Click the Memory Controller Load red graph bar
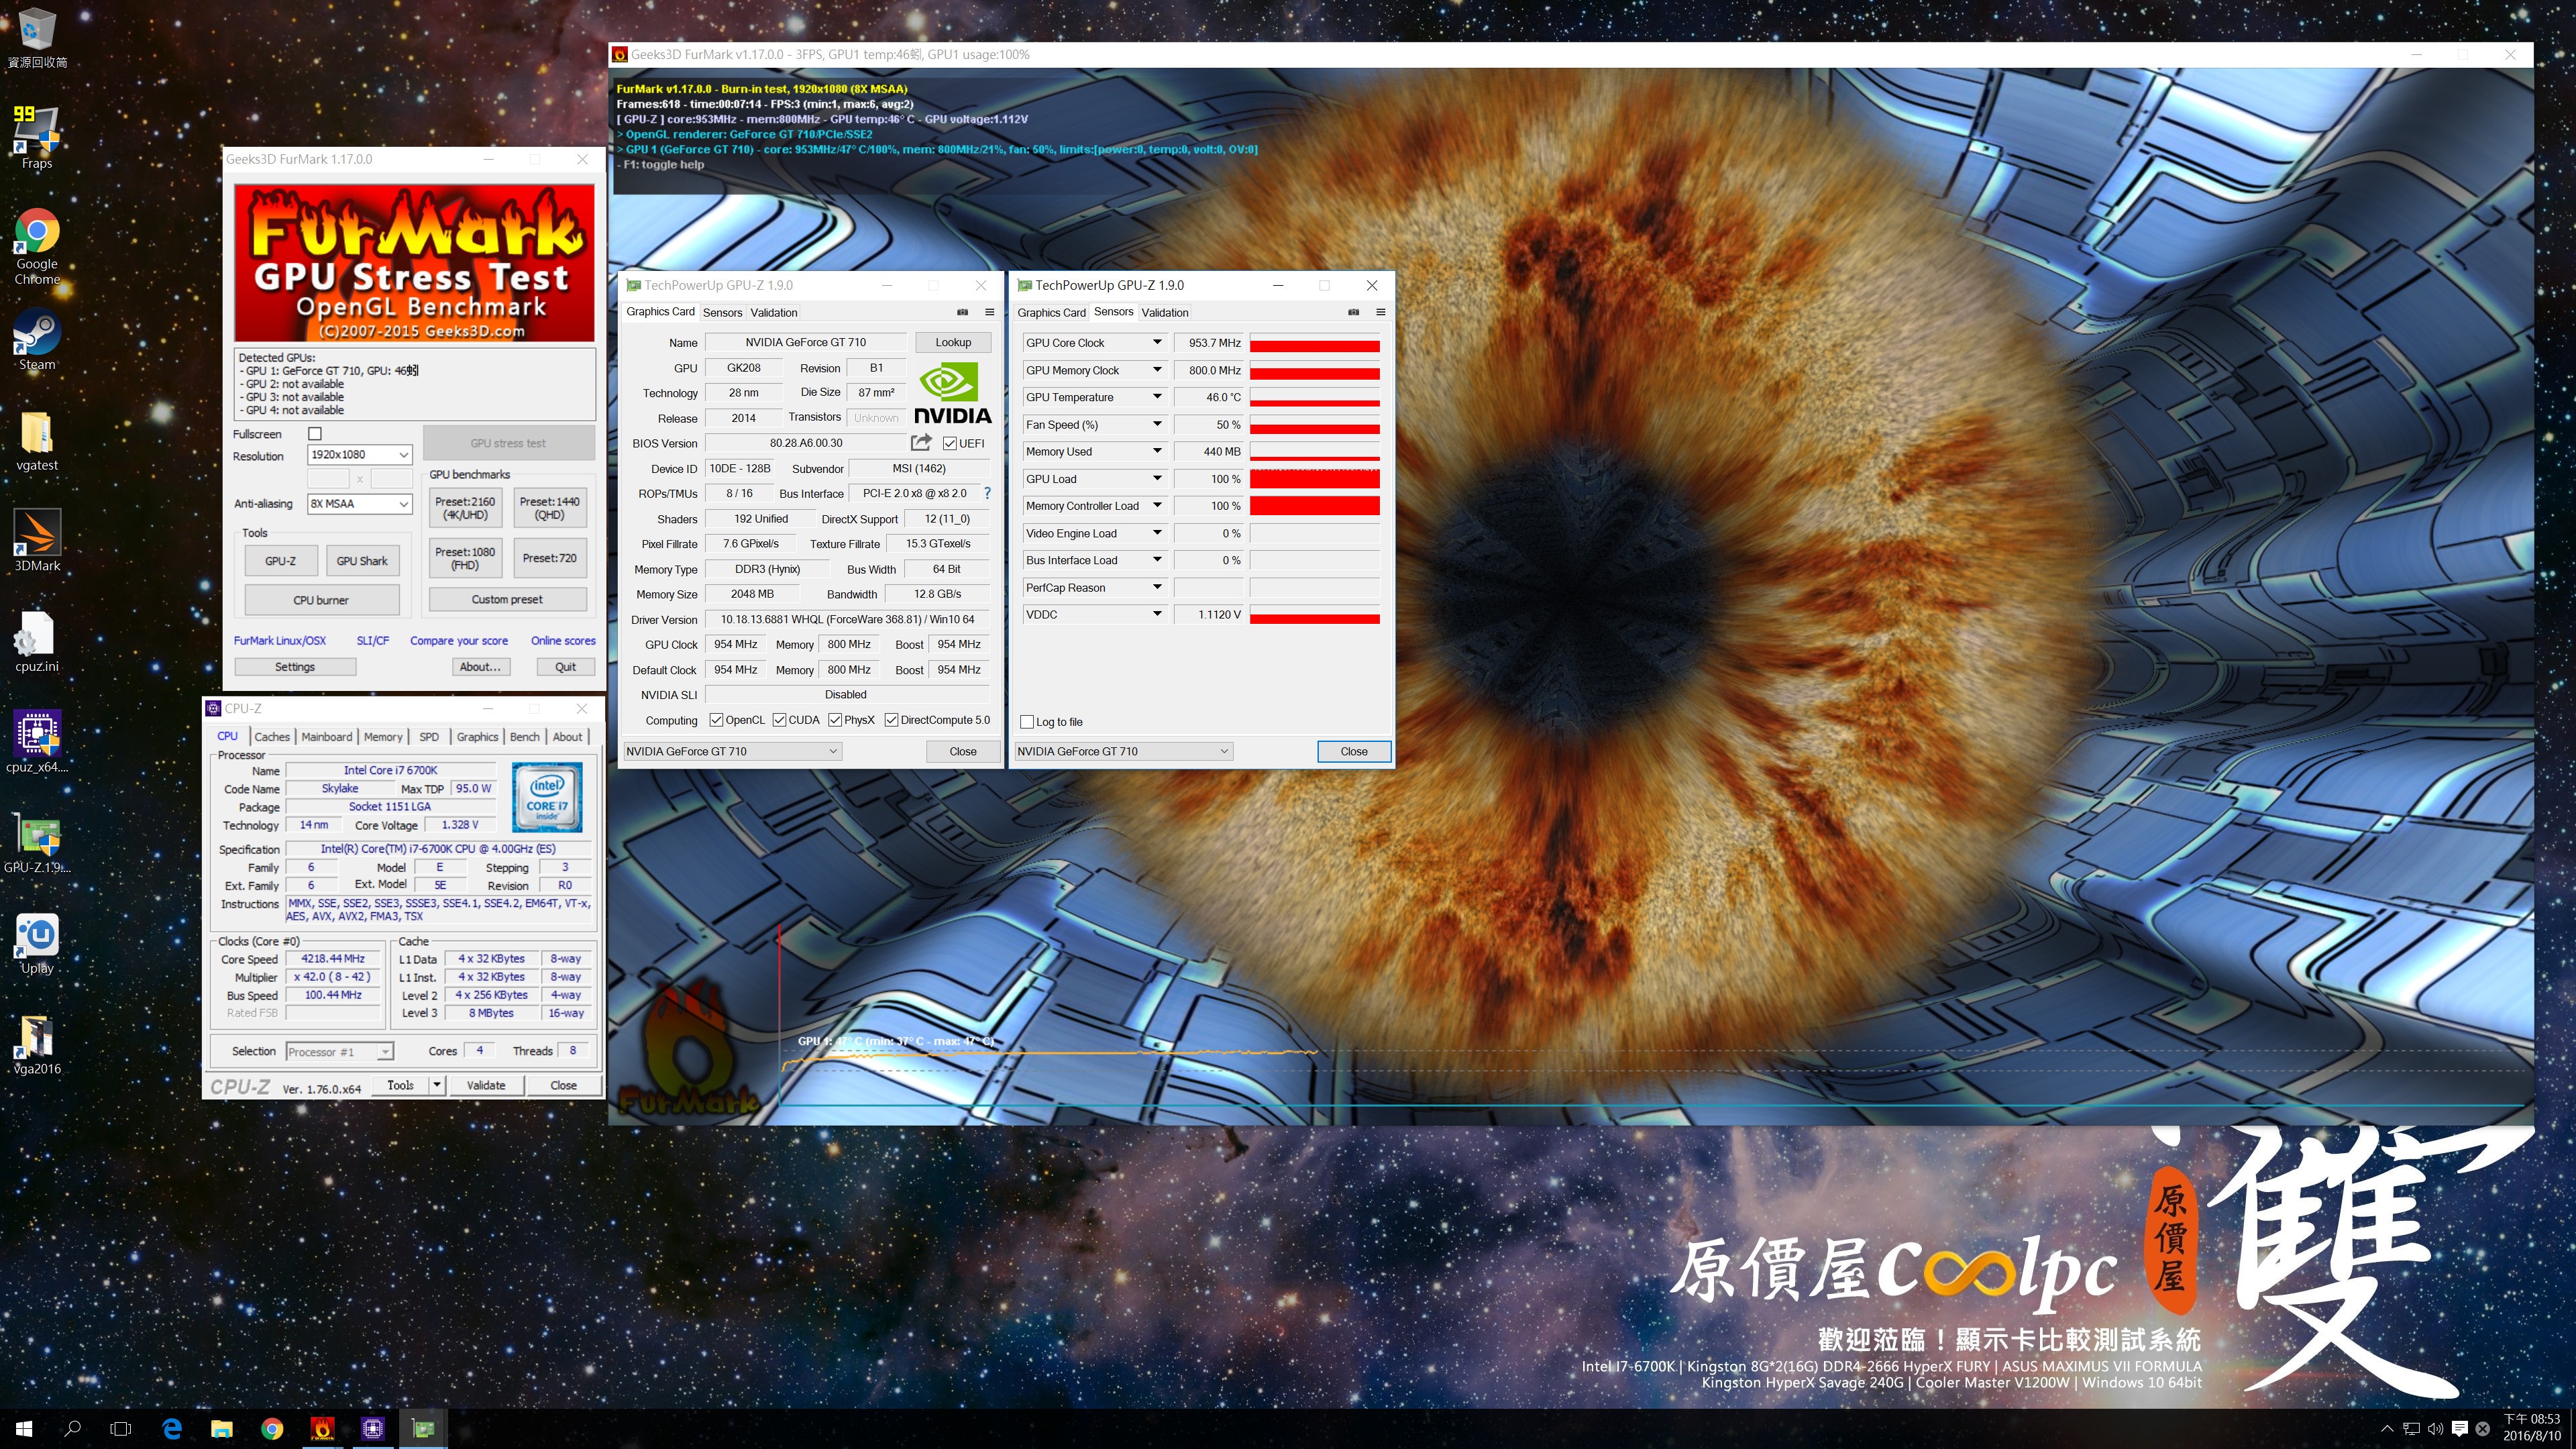This screenshot has width=2576, height=1449. [x=1314, y=506]
